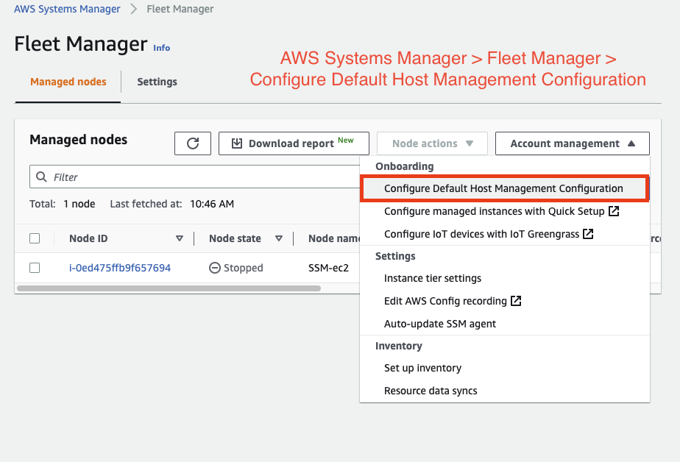This screenshot has height=462, width=680.
Task: Click the Node state column sort arrow
Action: (x=279, y=238)
